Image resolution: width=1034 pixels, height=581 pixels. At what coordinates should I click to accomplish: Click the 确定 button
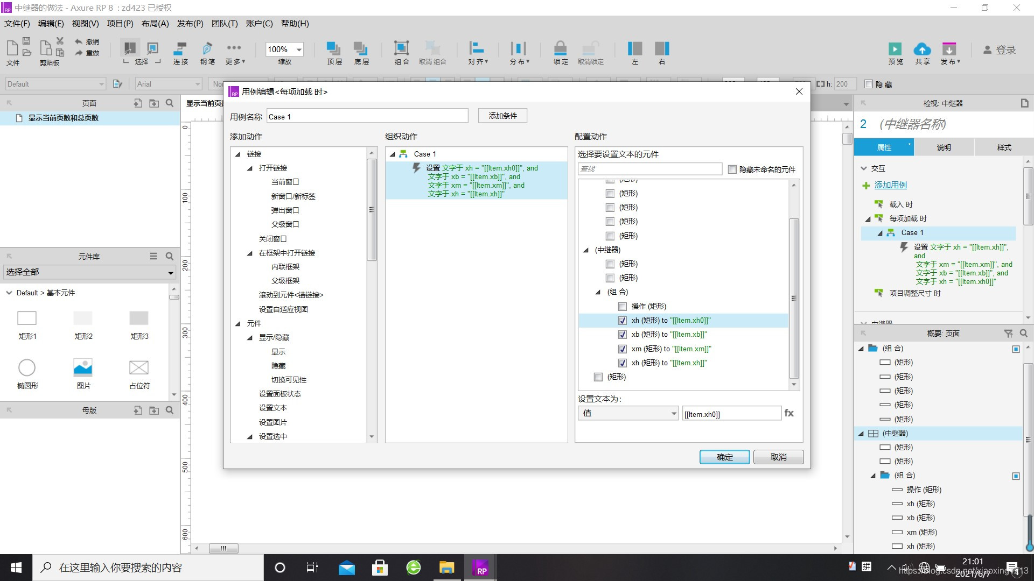click(724, 457)
